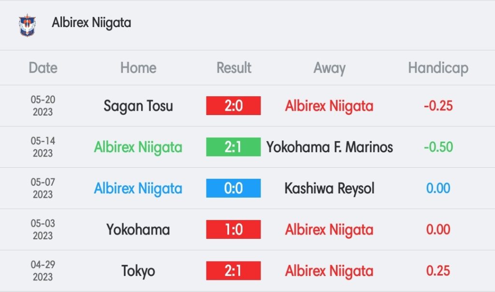Click Tokyo home team name

click(x=138, y=271)
